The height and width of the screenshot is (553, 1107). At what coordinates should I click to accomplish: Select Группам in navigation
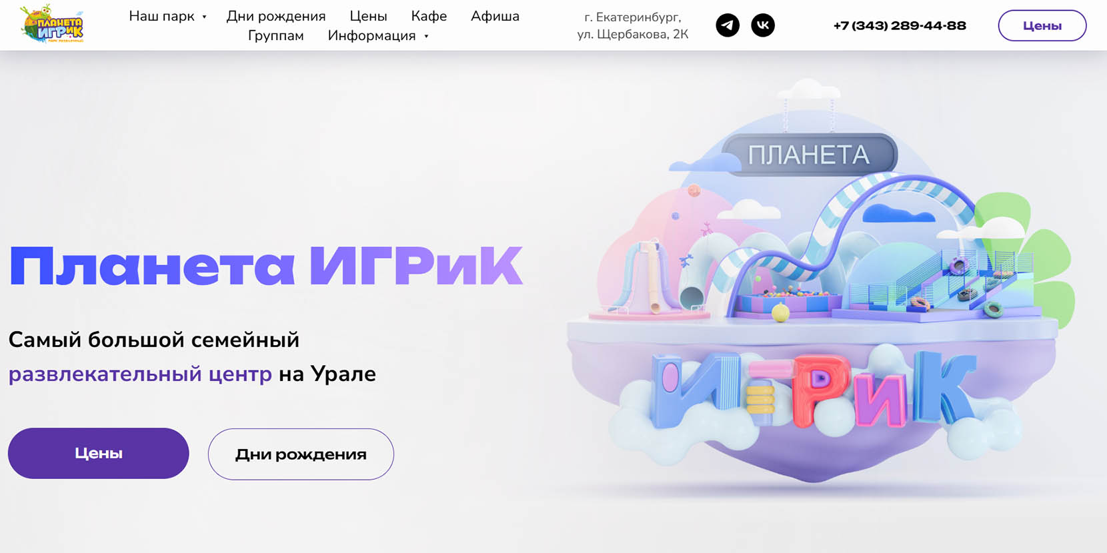tap(276, 35)
